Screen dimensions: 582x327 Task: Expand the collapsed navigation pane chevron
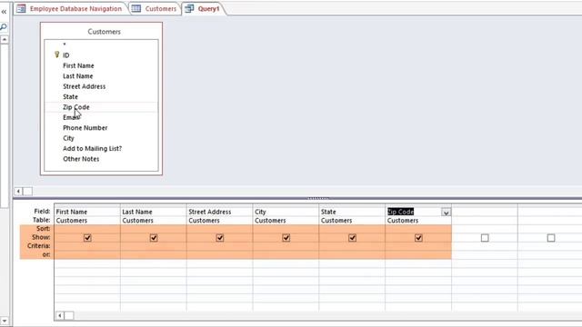(x=4, y=12)
